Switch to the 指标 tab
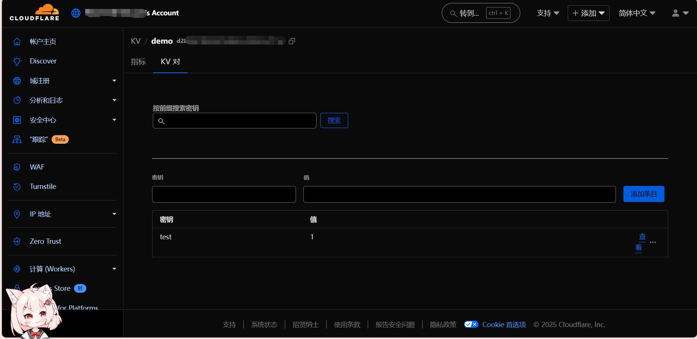 [x=138, y=62]
